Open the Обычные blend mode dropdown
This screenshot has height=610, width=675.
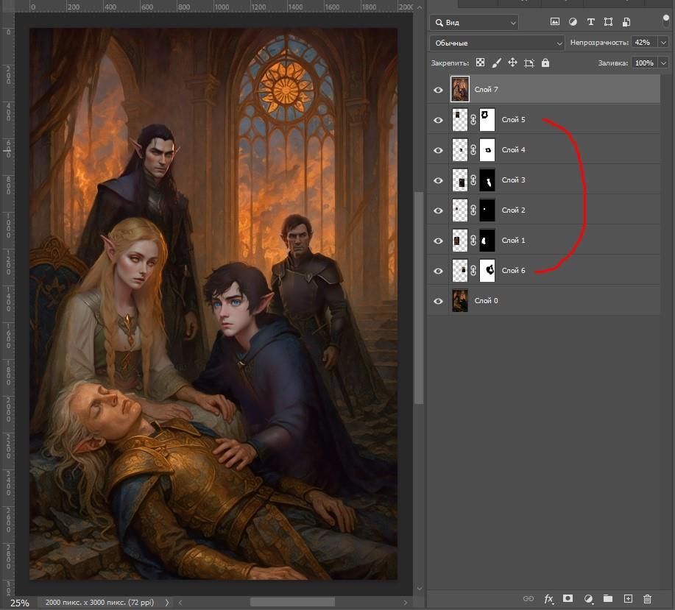497,43
